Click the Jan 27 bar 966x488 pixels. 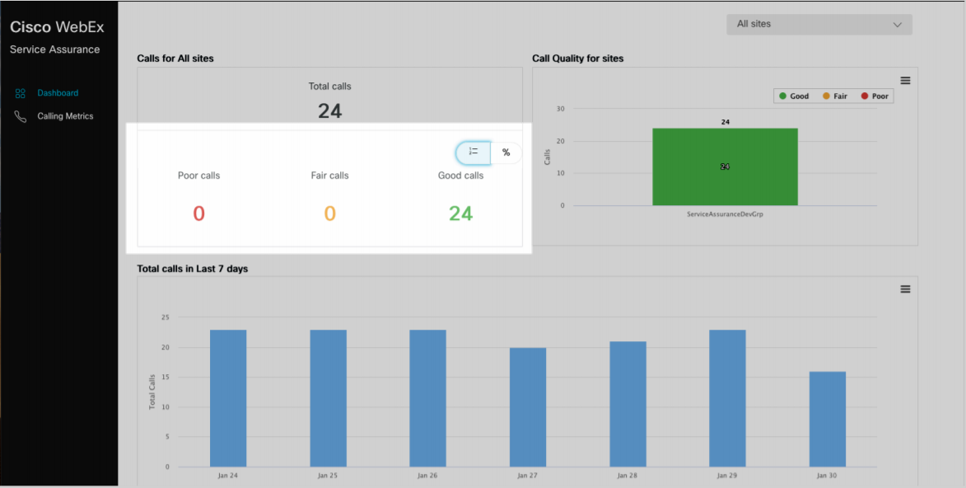[x=528, y=407]
